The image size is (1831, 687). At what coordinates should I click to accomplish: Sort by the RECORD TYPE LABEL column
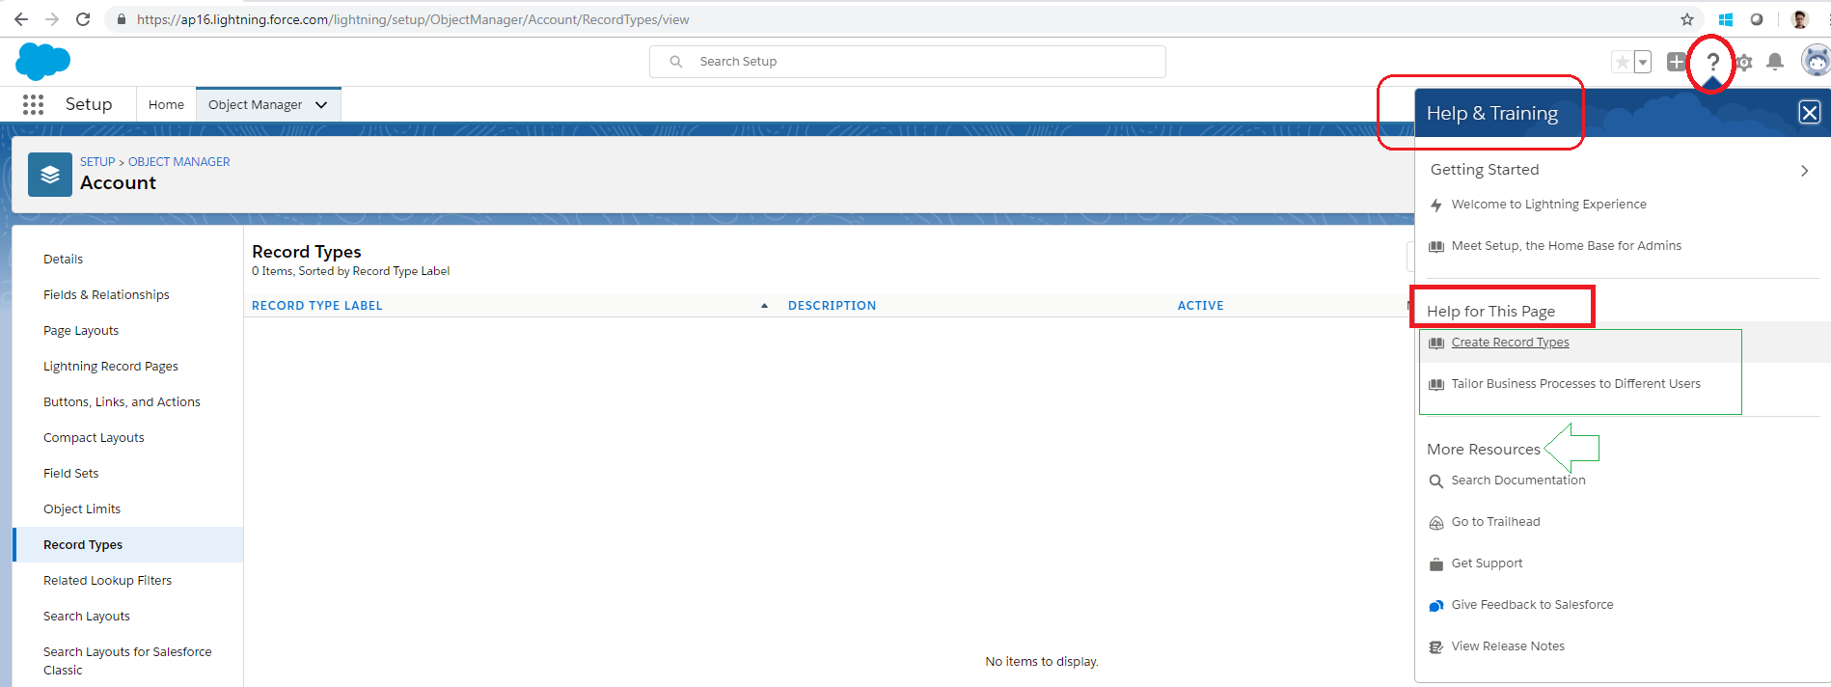[316, 305]
